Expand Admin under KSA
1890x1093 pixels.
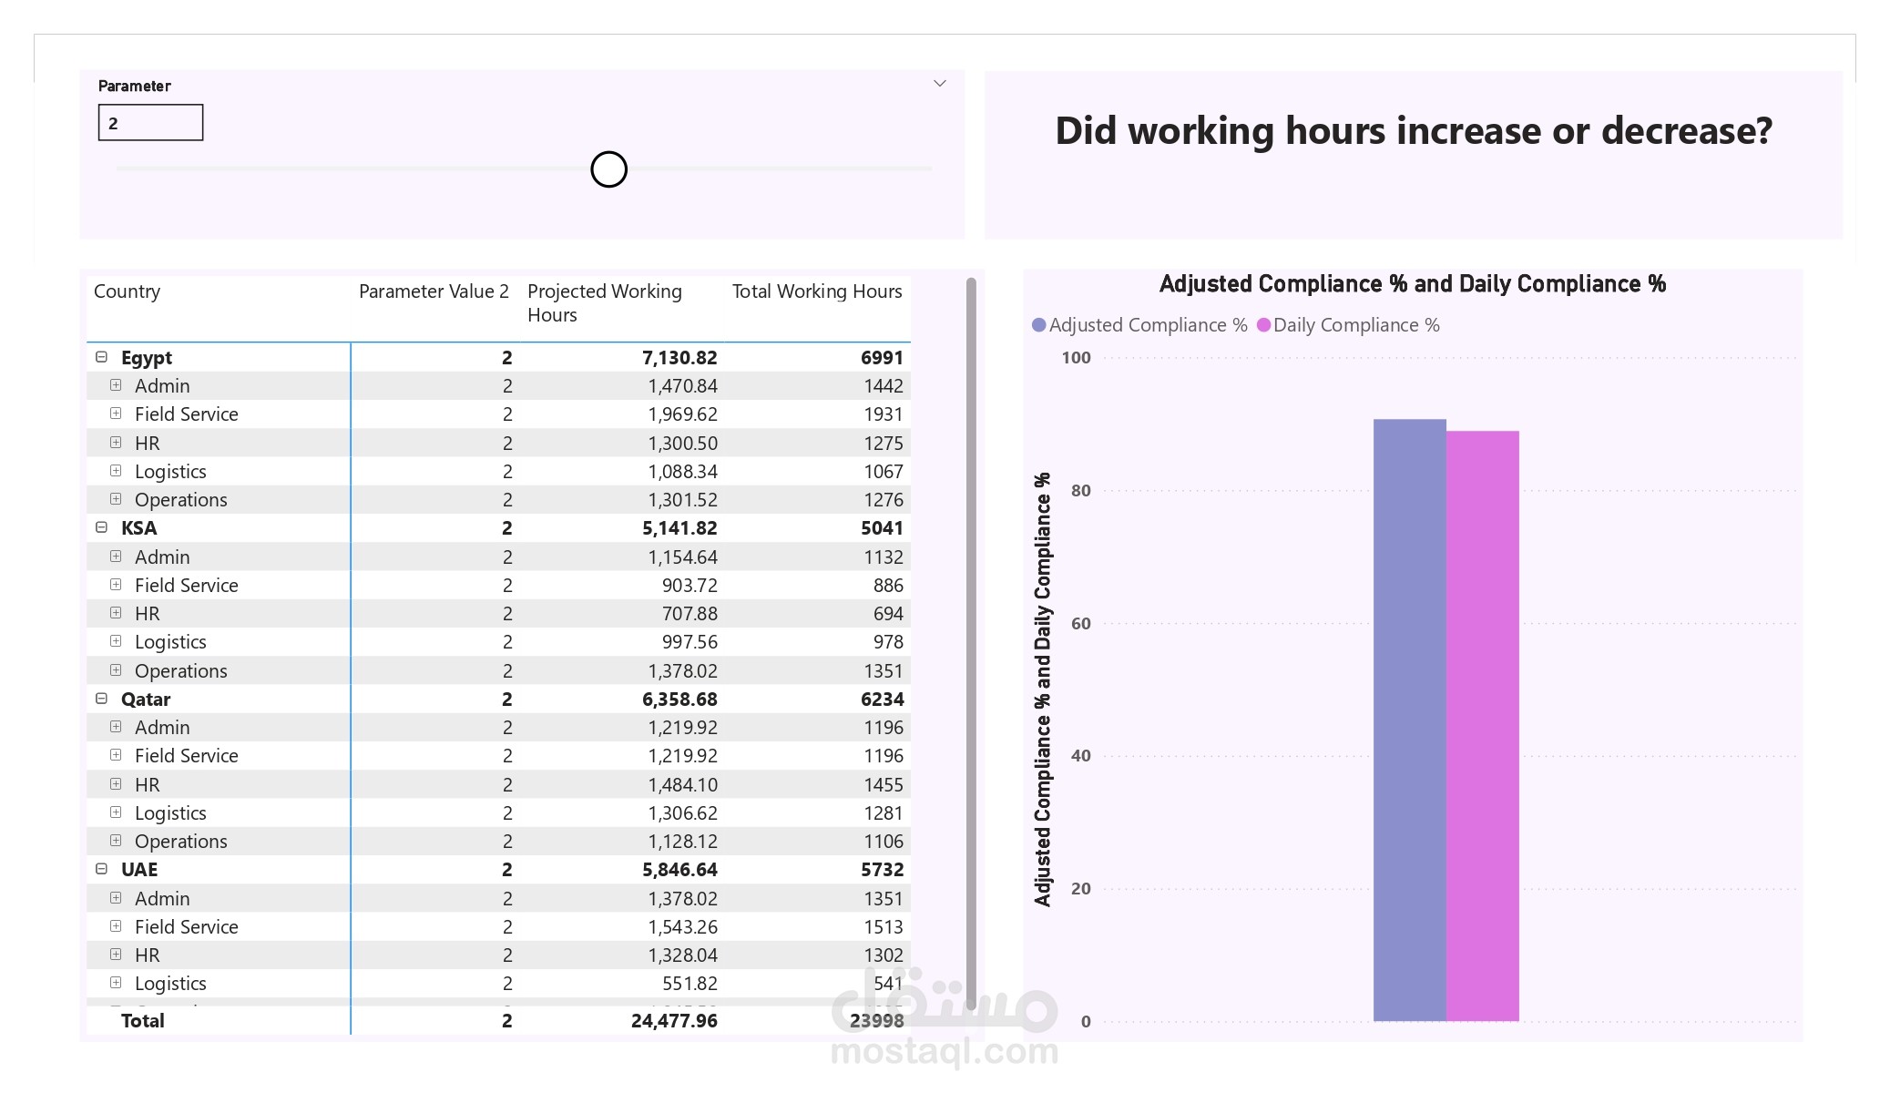click(x=116, y=557)
